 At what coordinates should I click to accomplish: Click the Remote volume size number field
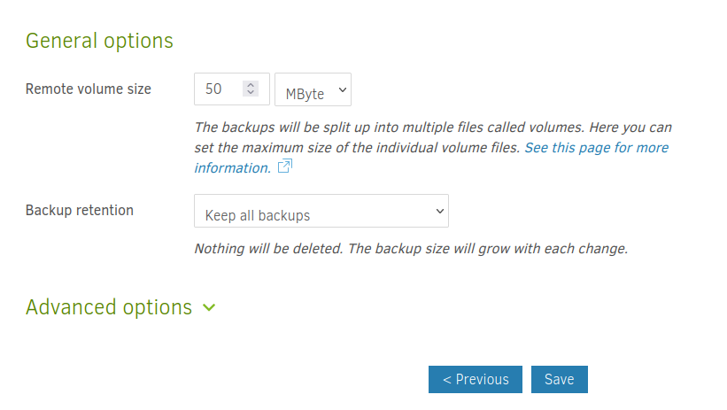tap(221, 89)
